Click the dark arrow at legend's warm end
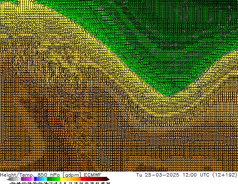Image resolution: width=238 pixels, height=184 pixels. click(x=108, y=179)
